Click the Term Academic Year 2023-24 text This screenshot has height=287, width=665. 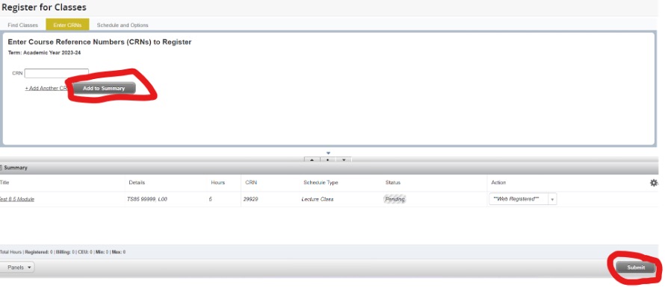[44, 53]
